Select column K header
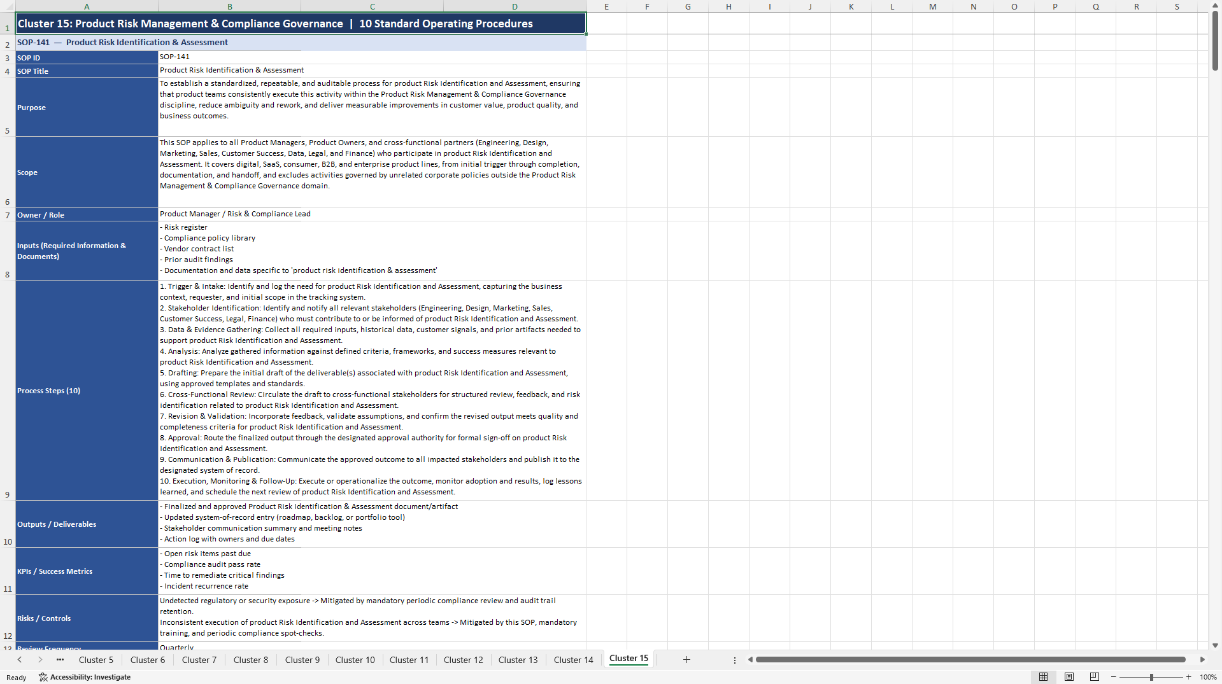Image resolution: width=1222 pixels, height=684 pixels. (x=851, y=6)
